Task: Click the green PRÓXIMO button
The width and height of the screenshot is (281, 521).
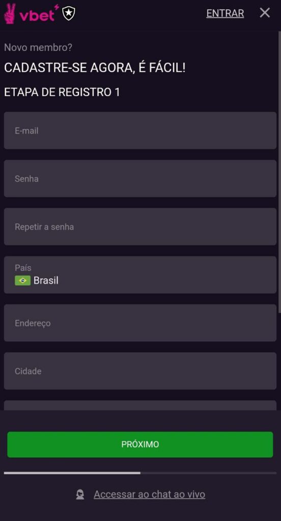Action: coord(140,445)
